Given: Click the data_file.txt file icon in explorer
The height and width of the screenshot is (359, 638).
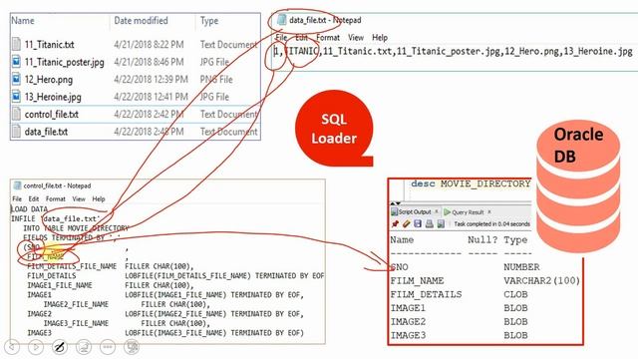Looking at the screenshot, I should 16,132.
